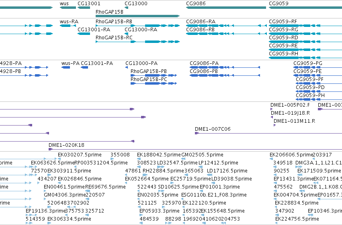Click the LP12412.5prime EST label
This screenshot has height=225, width=342.
[218, 163]
